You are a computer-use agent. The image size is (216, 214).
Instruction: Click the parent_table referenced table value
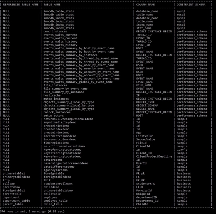(13, 204)
